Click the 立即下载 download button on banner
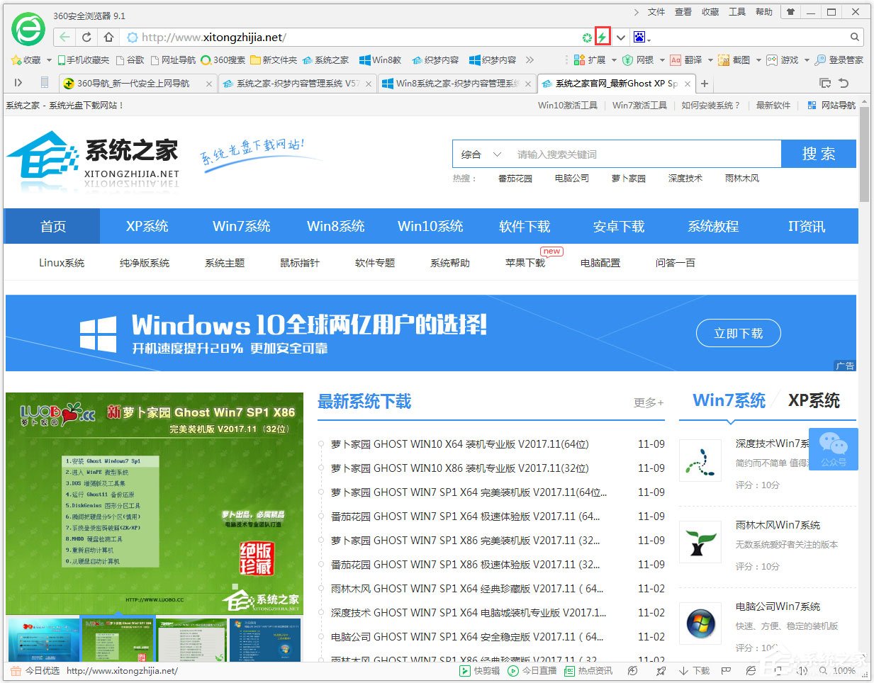The image size is (874, 683). point(738,333)
